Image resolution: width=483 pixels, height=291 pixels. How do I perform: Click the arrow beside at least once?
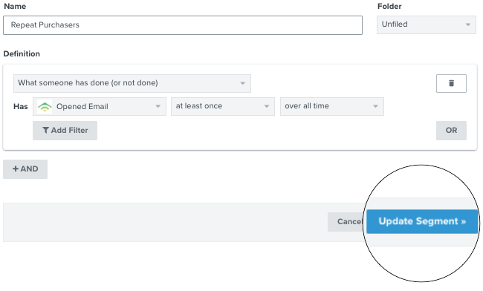tap(267, 106)
